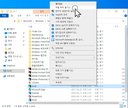
Task: Switch to the 보기 ribbon tab
Action: pyautogui.click(x=28, y=16)
